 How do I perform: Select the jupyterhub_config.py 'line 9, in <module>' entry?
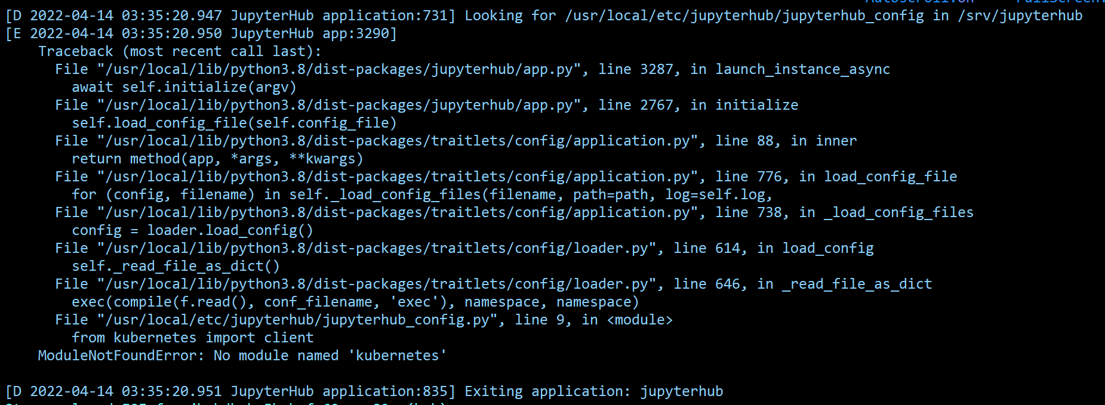(x=364, y=320)
